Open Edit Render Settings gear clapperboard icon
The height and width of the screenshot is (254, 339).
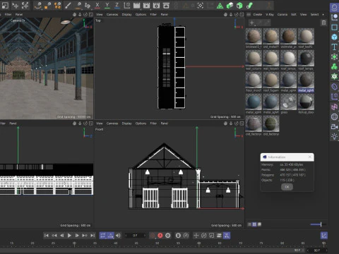tap(156, 5)
